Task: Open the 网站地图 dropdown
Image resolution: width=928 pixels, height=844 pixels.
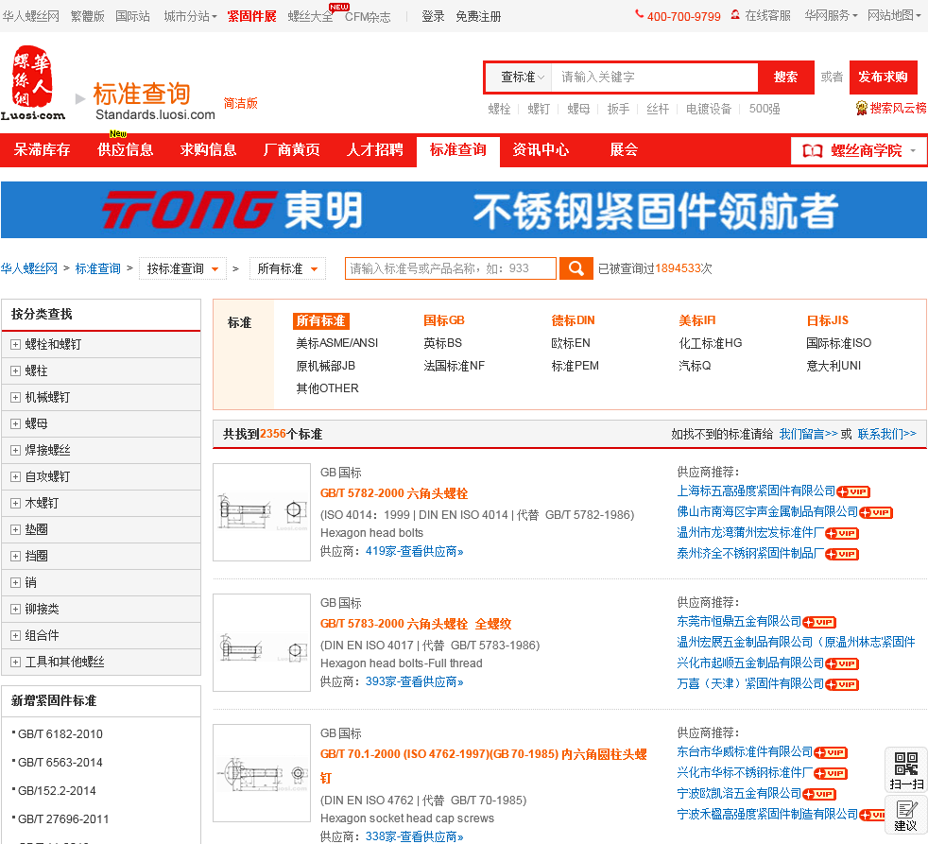Action: (x=894, y=15)
